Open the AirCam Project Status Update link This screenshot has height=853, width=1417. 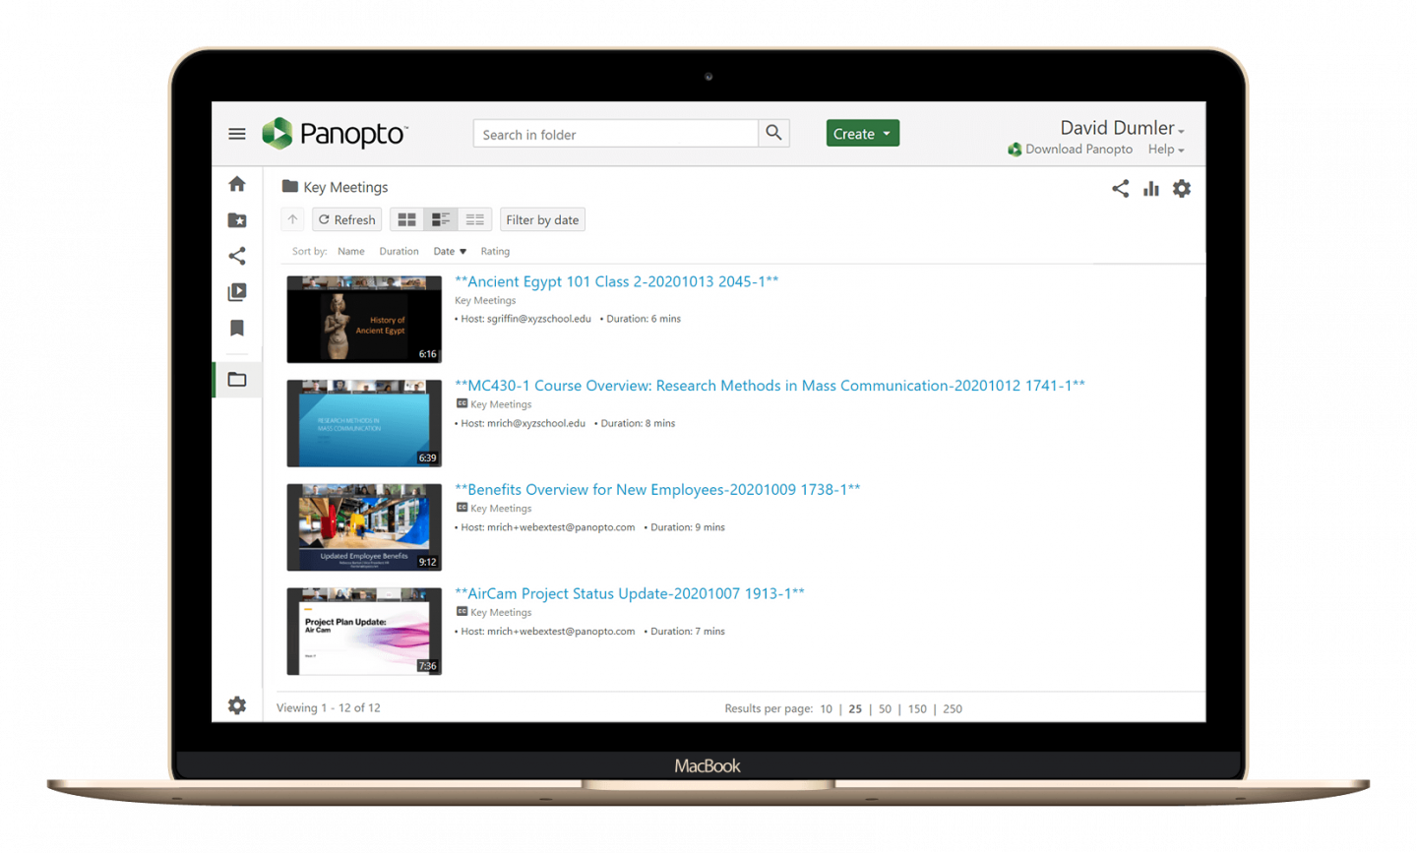(629, 593)
